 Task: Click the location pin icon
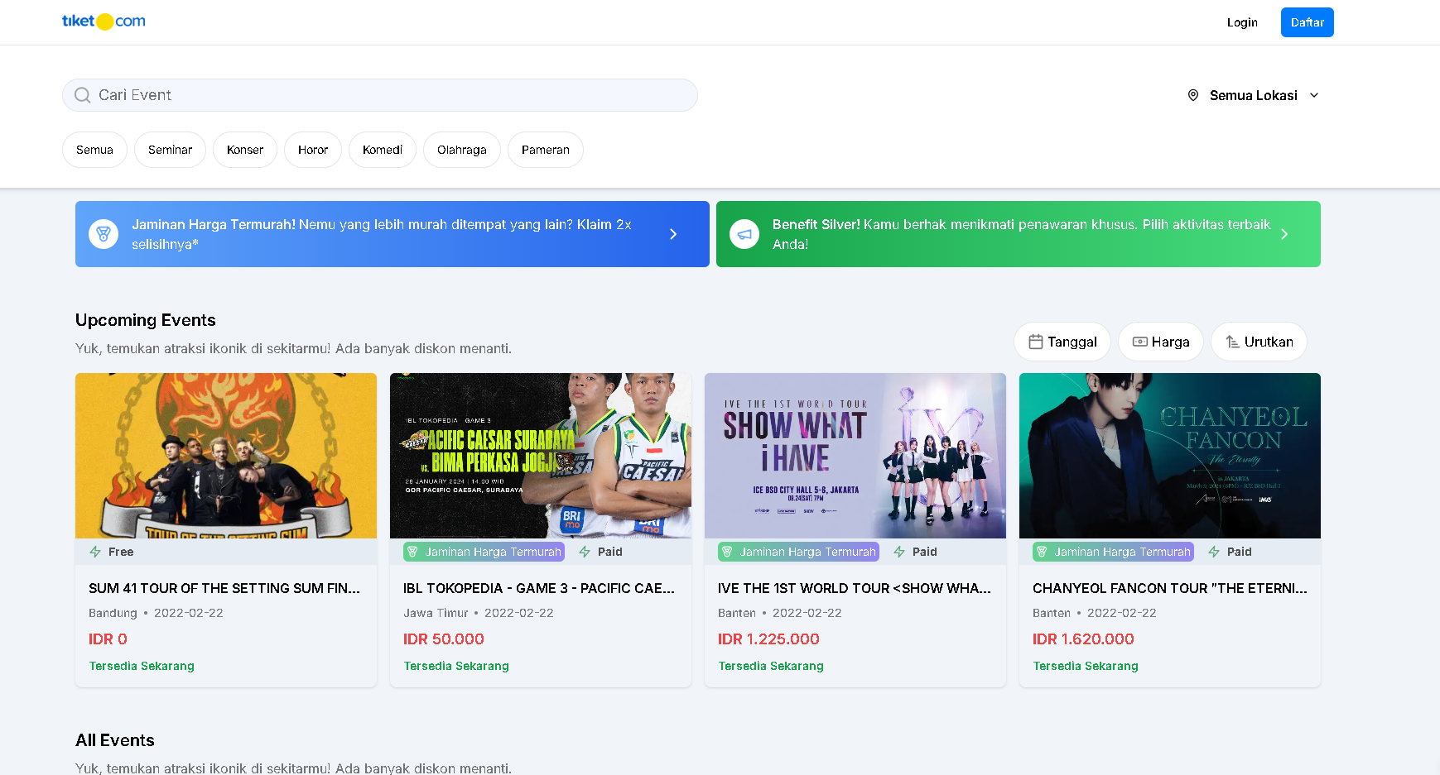tap(1193, 95)
